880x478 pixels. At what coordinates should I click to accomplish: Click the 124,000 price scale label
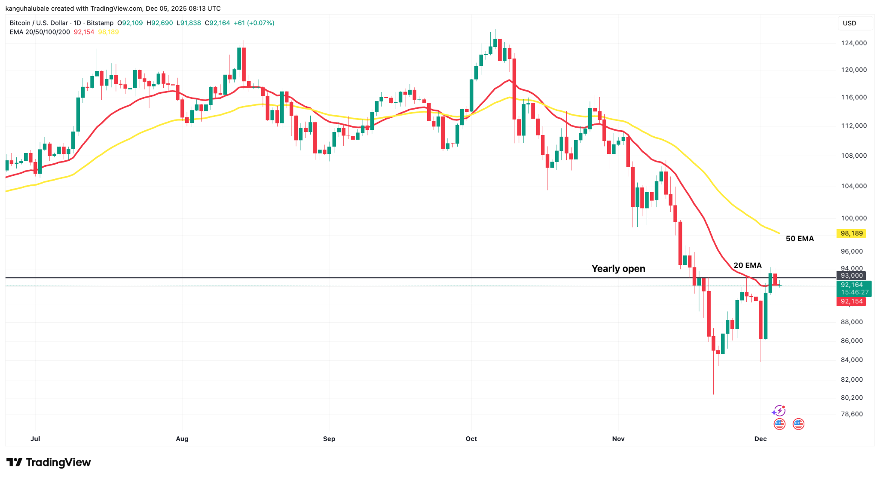(x=854, y=43)
